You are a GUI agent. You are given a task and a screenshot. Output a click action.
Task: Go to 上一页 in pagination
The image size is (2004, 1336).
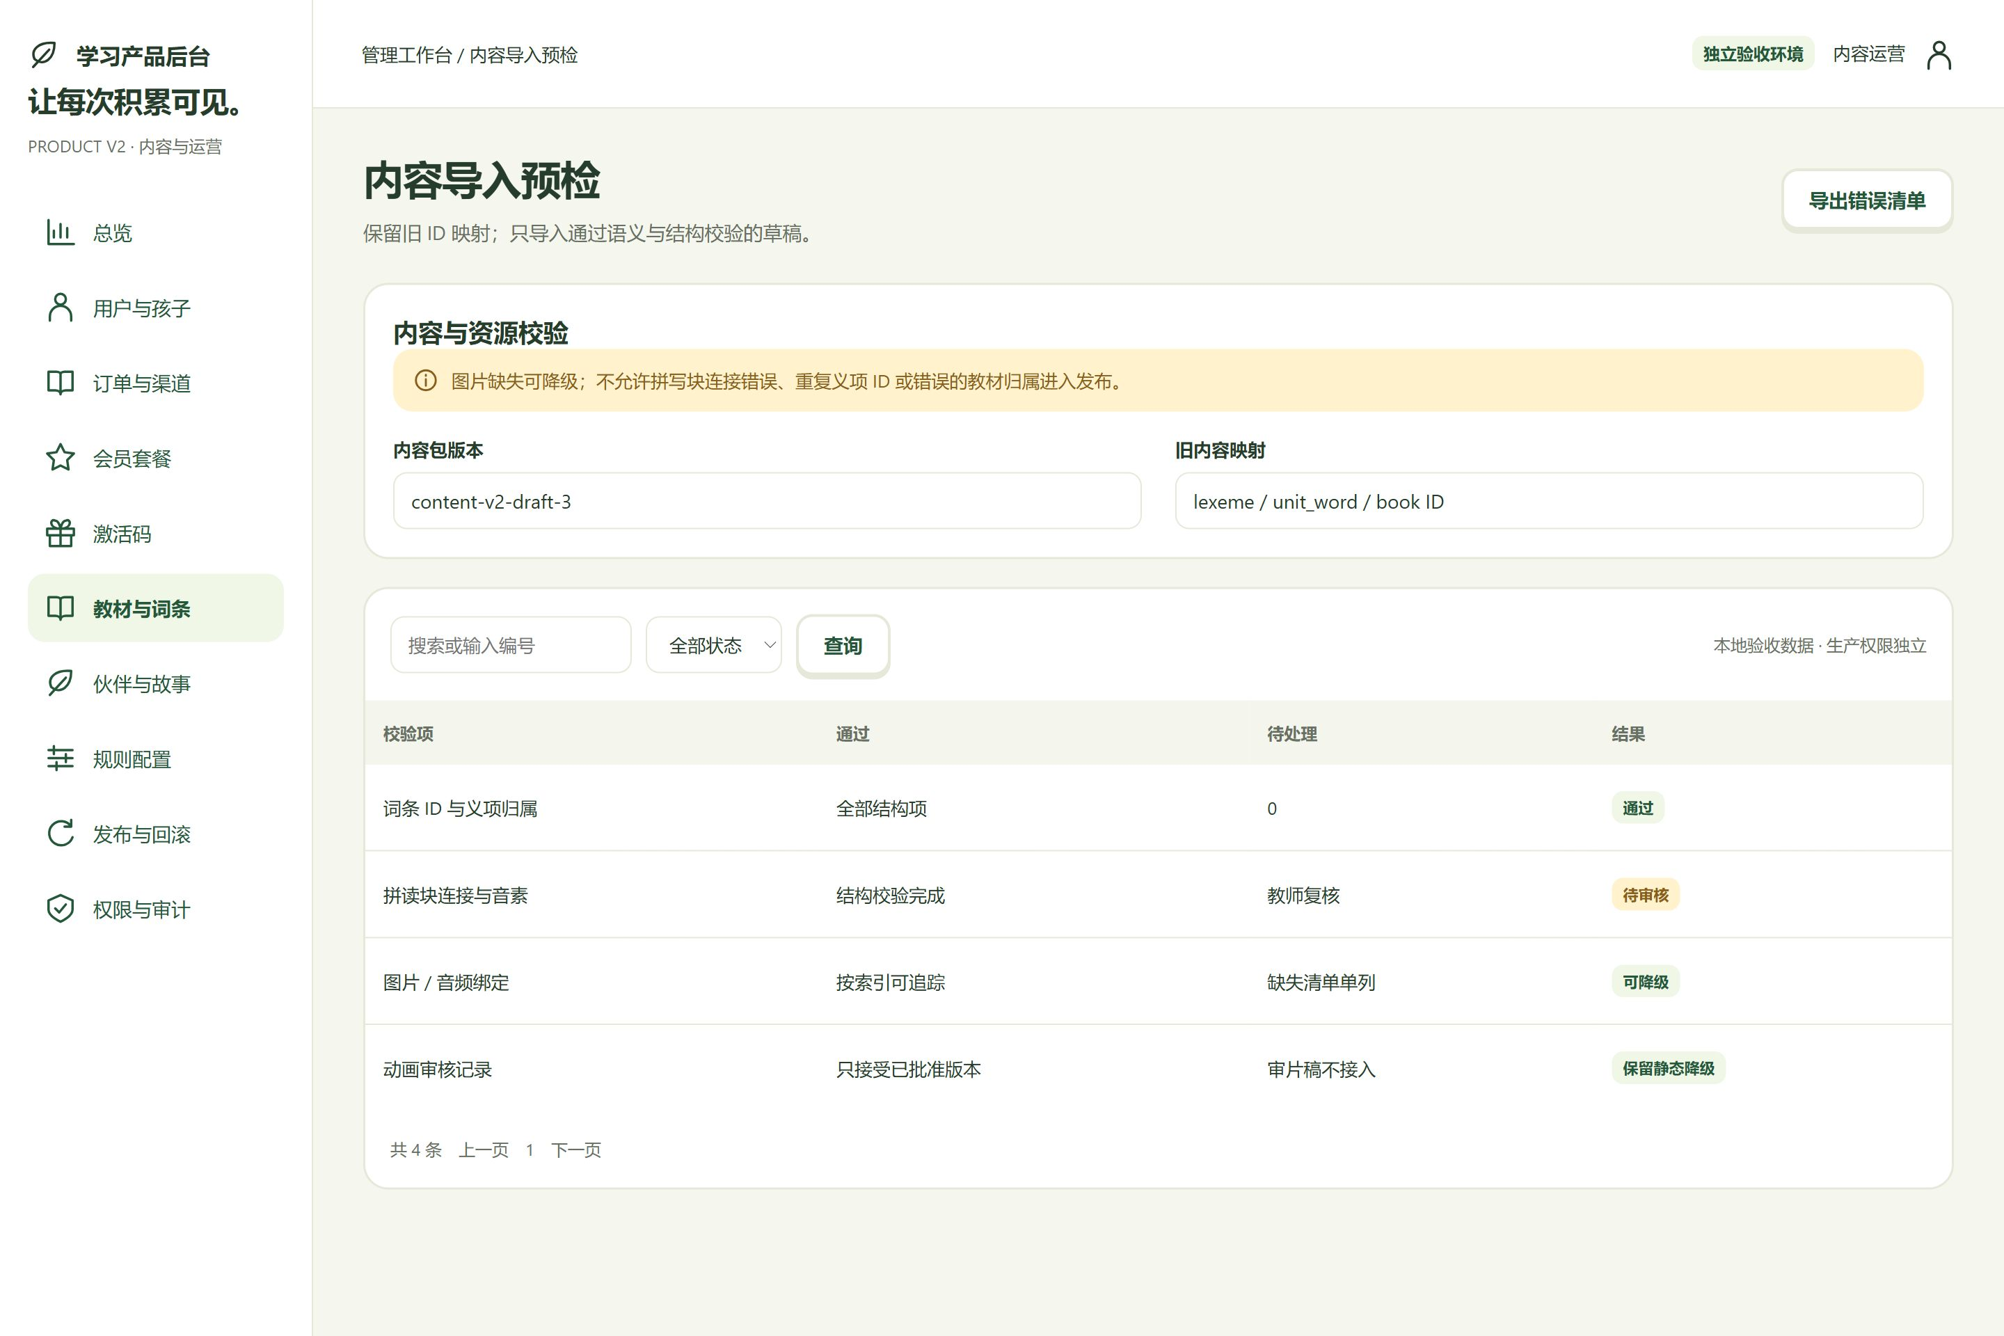click(x=483, y=1150)
